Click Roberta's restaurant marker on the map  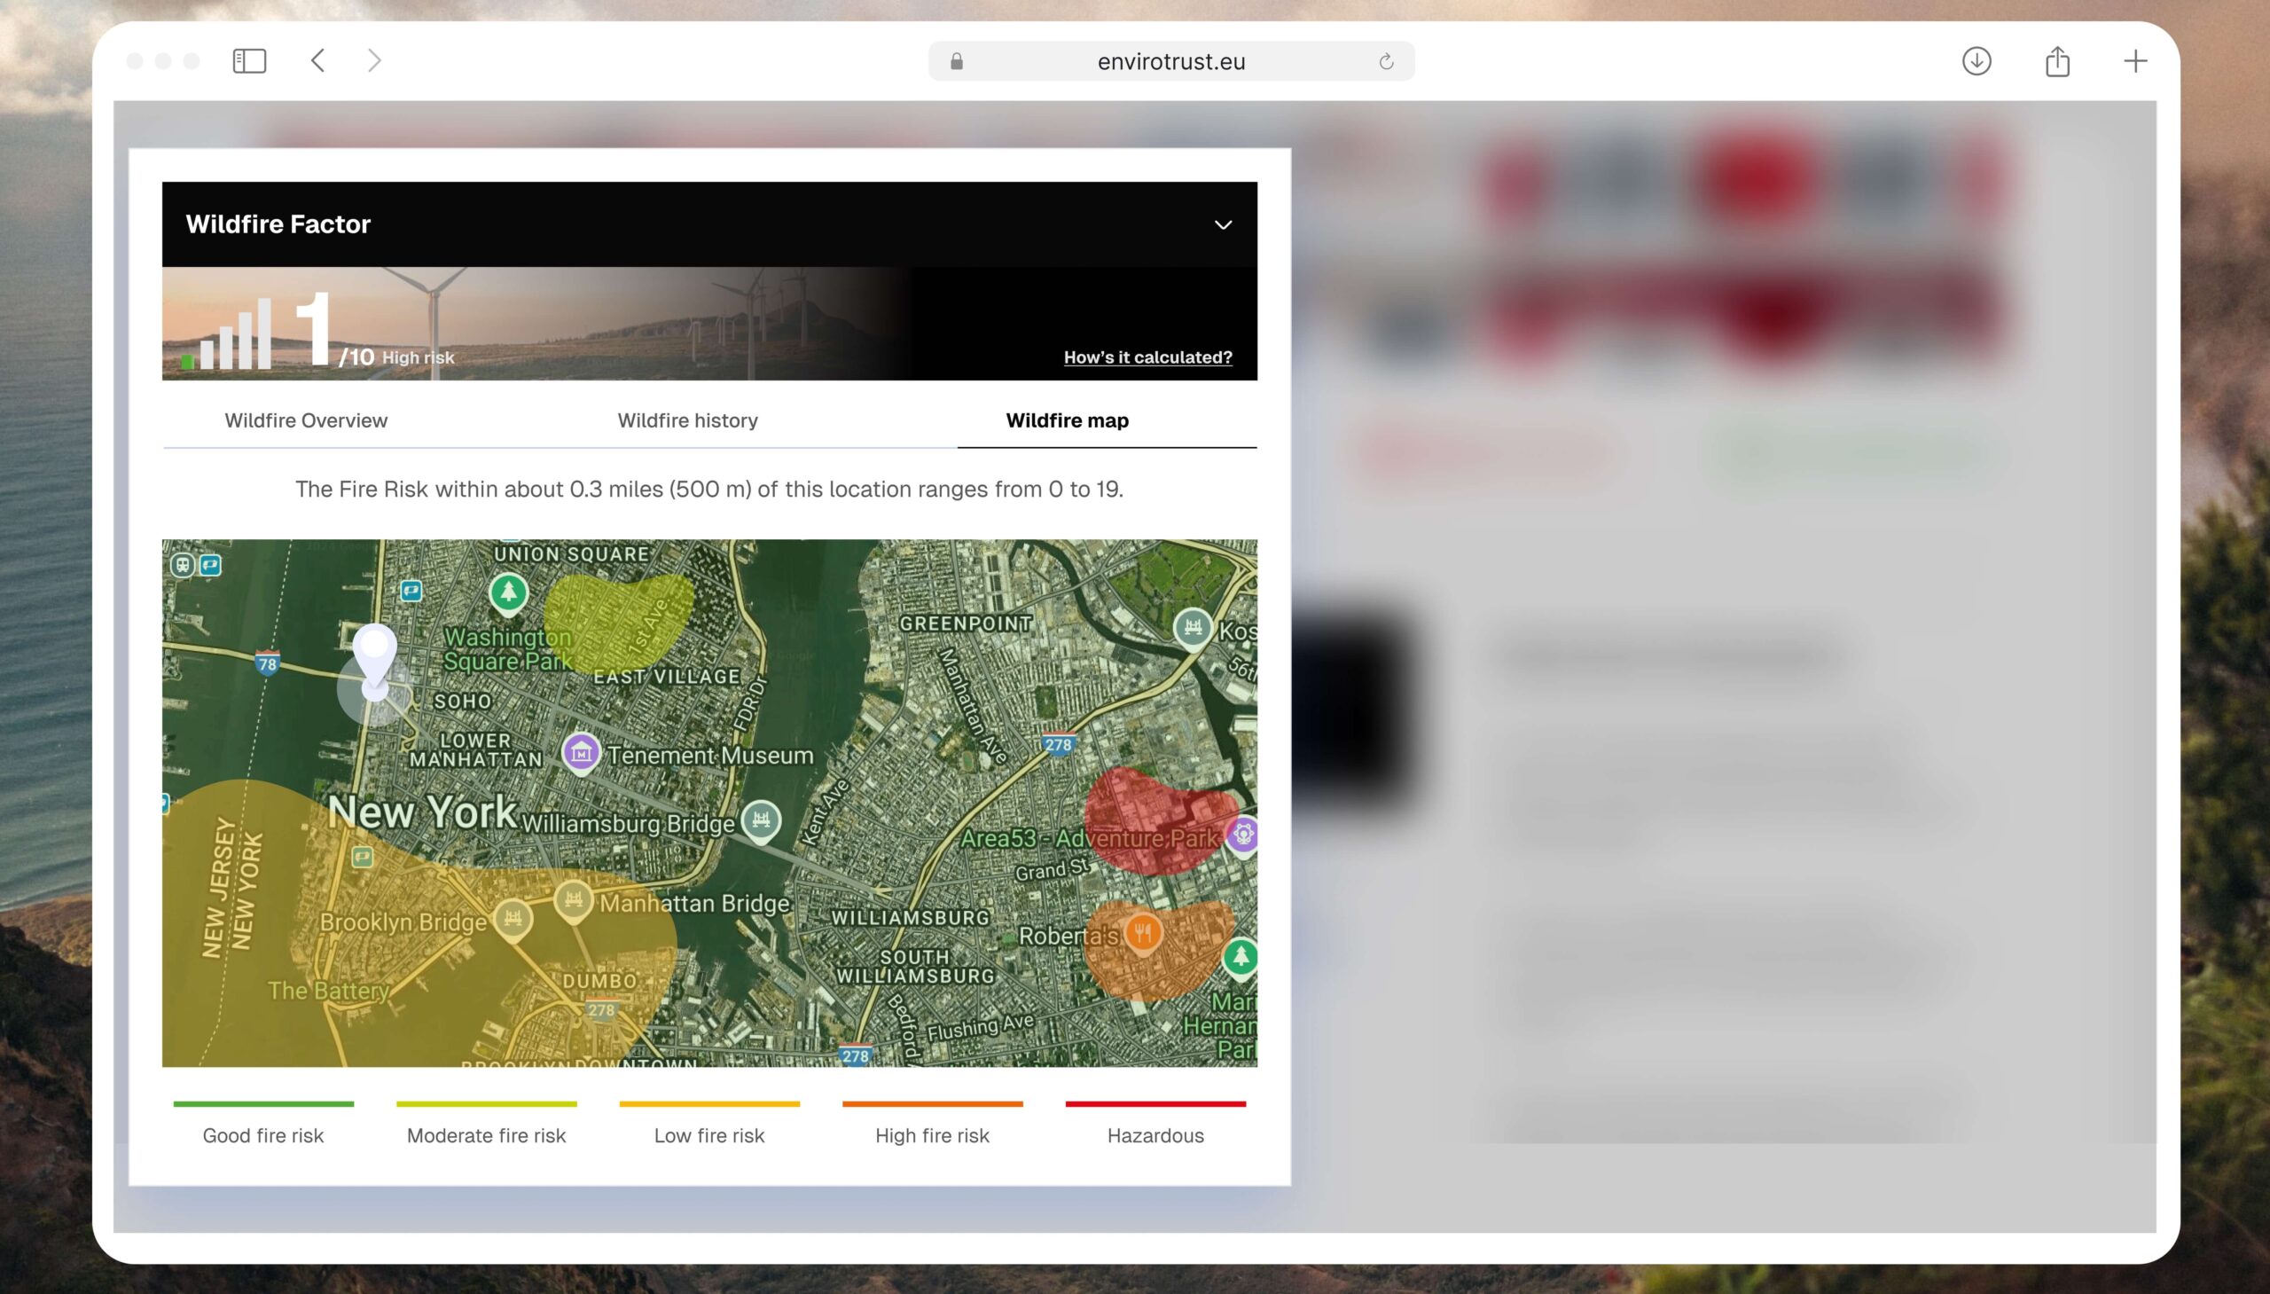[x=1143, y=933]
